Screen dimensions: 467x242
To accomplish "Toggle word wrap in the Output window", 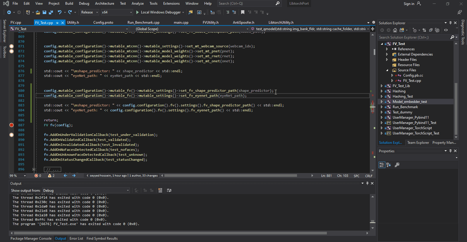I will click(169, 190).
